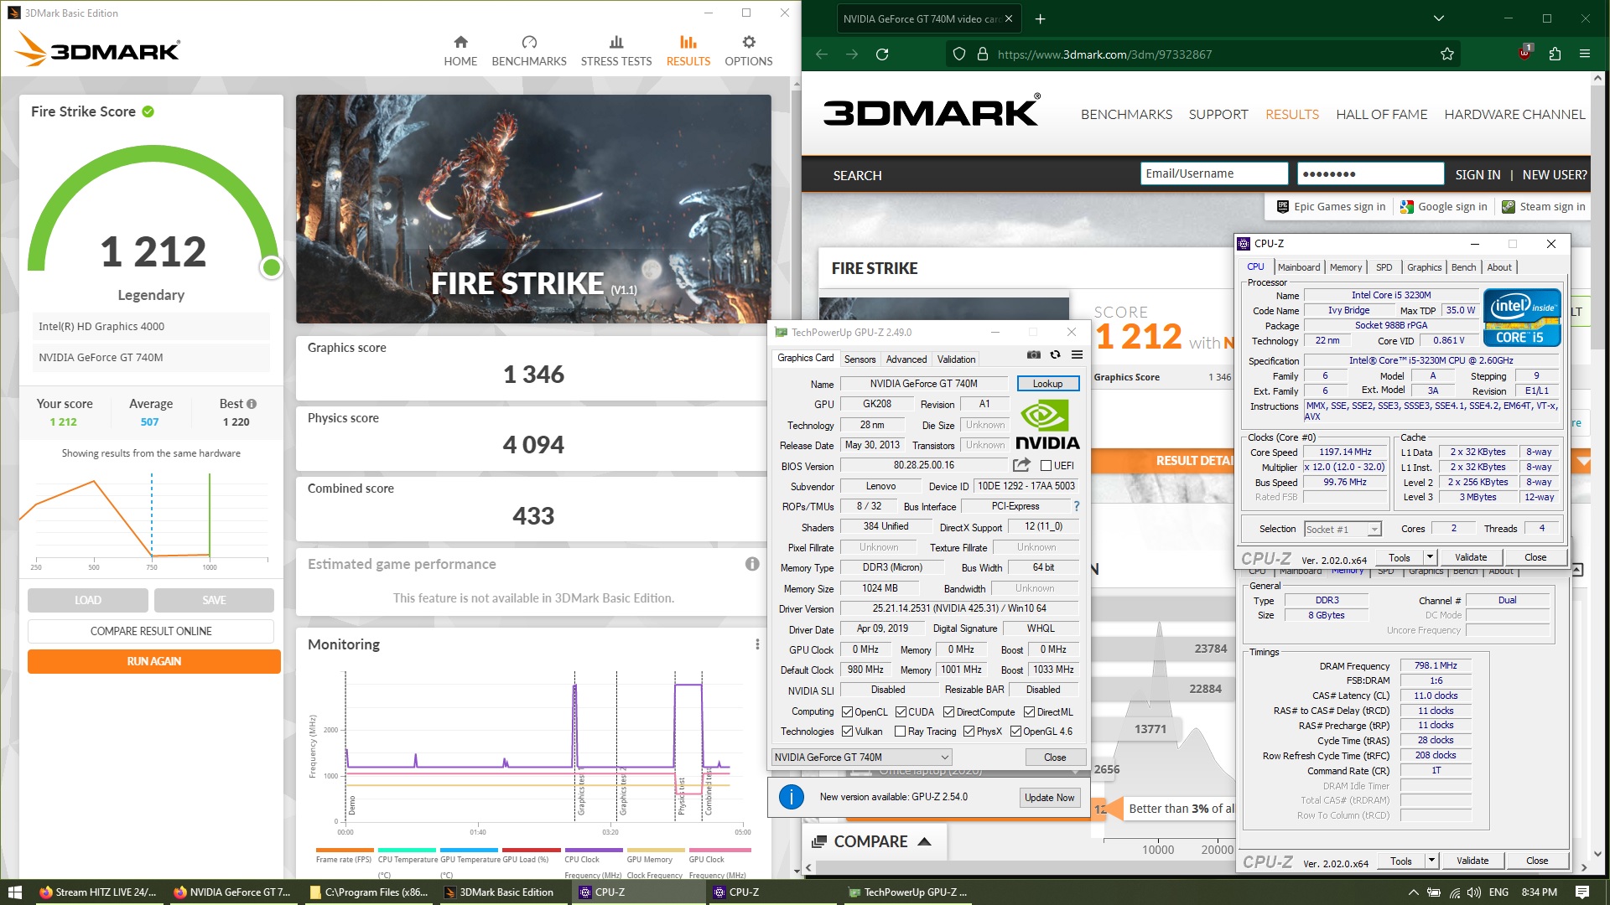The height and width of the screenshot is (905, 1610).
Task: Click tracking protection shield icon
Action: click(959, 54)
